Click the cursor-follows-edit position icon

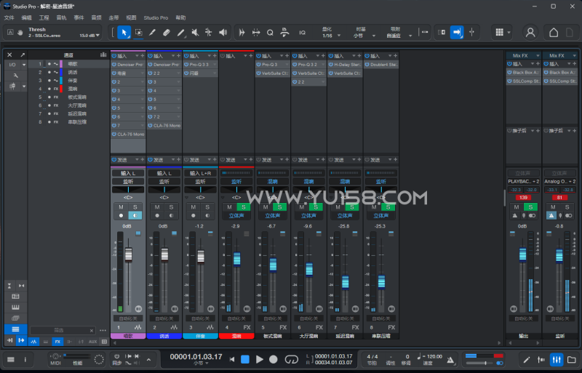tap(471, 33)
